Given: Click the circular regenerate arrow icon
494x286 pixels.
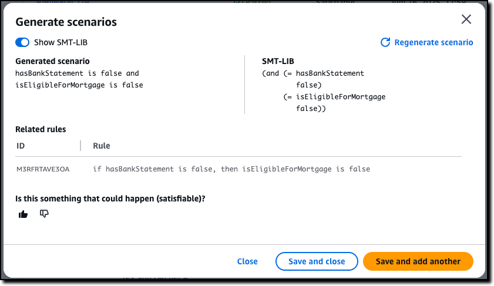Looking at the screenshot, I should [x=385, y=42].
